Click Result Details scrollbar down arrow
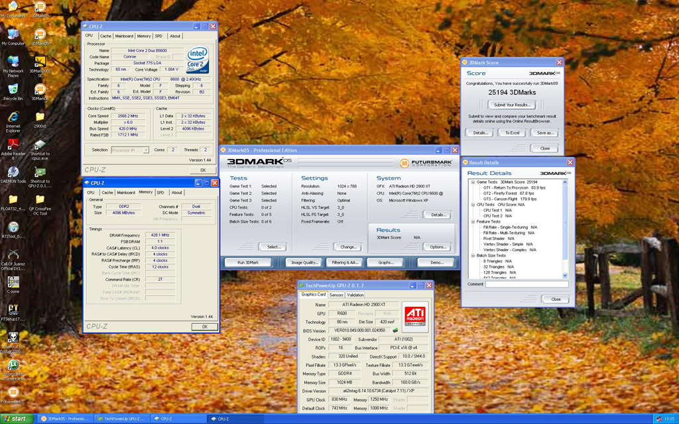Image resolution: width=679 pixels, height=424 pixels. coord(565,276)
